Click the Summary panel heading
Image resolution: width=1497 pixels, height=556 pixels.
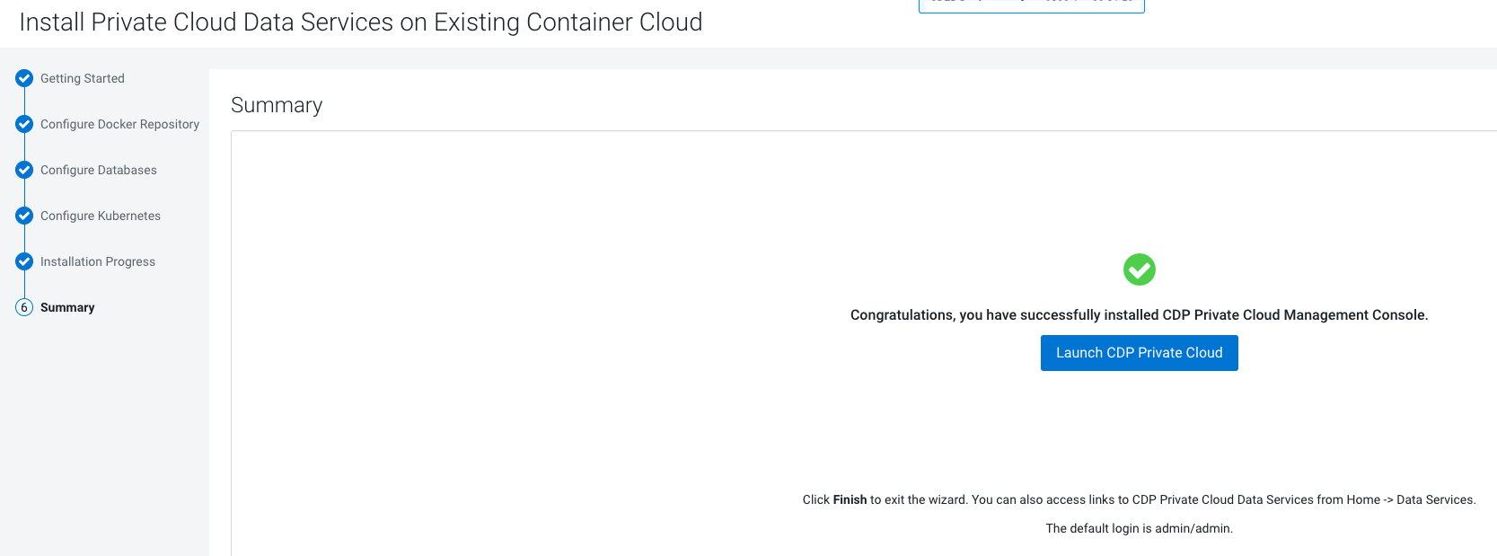point(277,105)
